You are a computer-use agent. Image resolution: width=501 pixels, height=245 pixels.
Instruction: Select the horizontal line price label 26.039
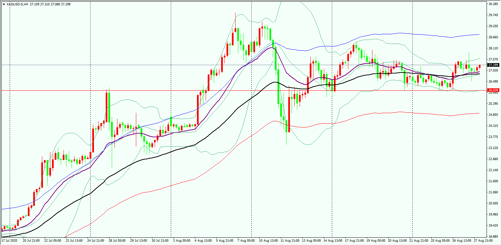tap(493, 90)
